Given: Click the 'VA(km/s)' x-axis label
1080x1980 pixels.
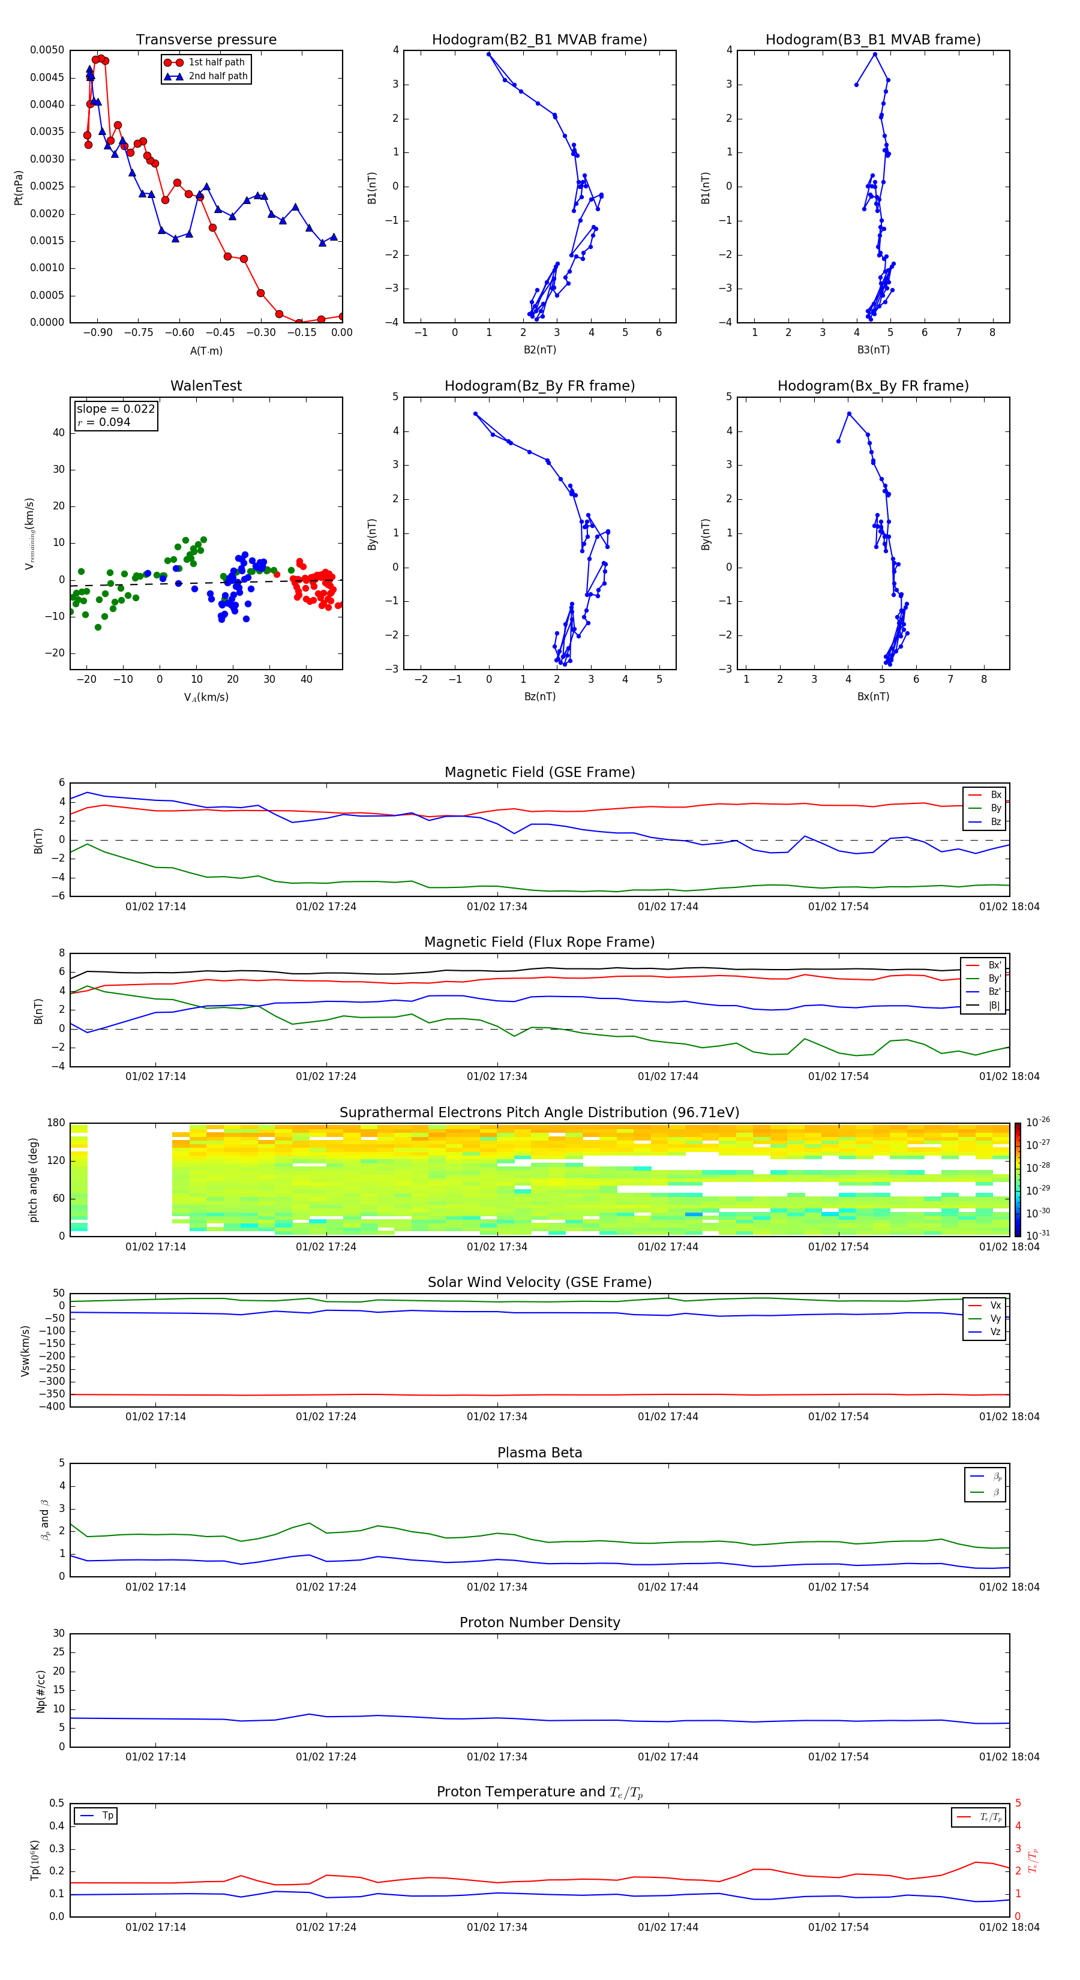Looking at the screenshot, I should 206,697.
